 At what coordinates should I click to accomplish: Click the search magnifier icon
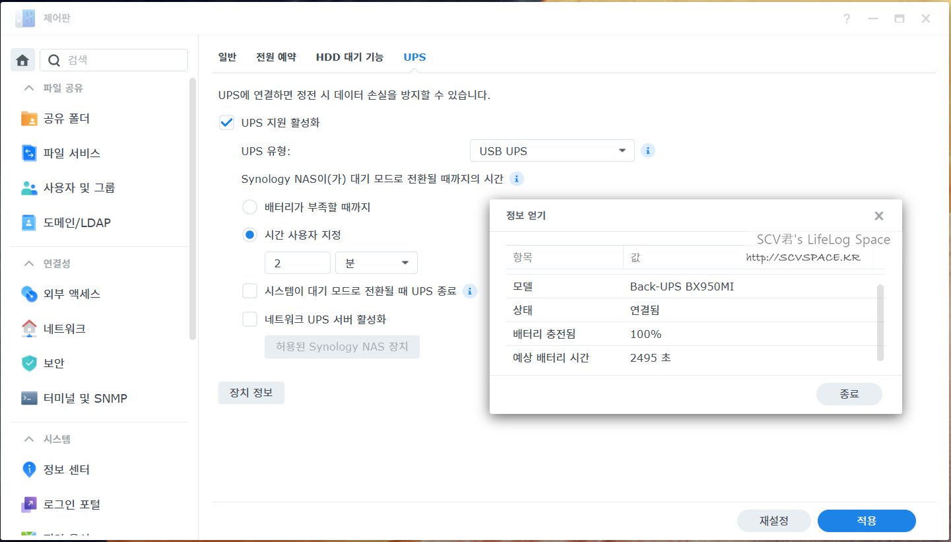(x=55, y=60)
